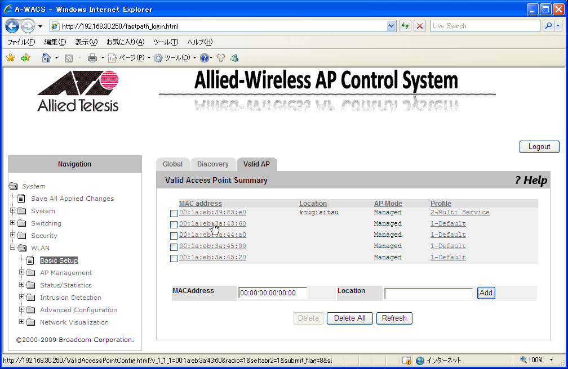Open the Global tab
This screenshot has height=369, width=568.
click(x=172, y=164)
